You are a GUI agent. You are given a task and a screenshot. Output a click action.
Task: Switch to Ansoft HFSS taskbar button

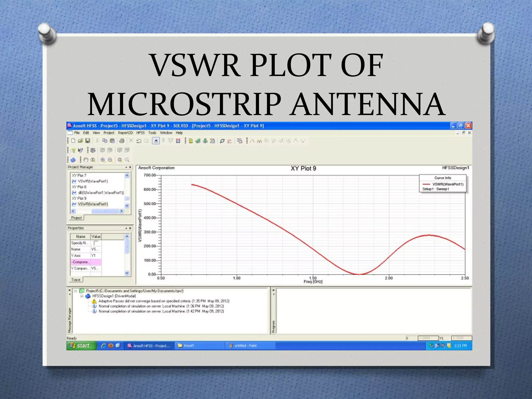pos(149,346)
